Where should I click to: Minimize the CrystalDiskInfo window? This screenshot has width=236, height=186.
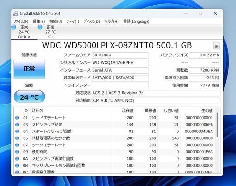click(186, 13)
